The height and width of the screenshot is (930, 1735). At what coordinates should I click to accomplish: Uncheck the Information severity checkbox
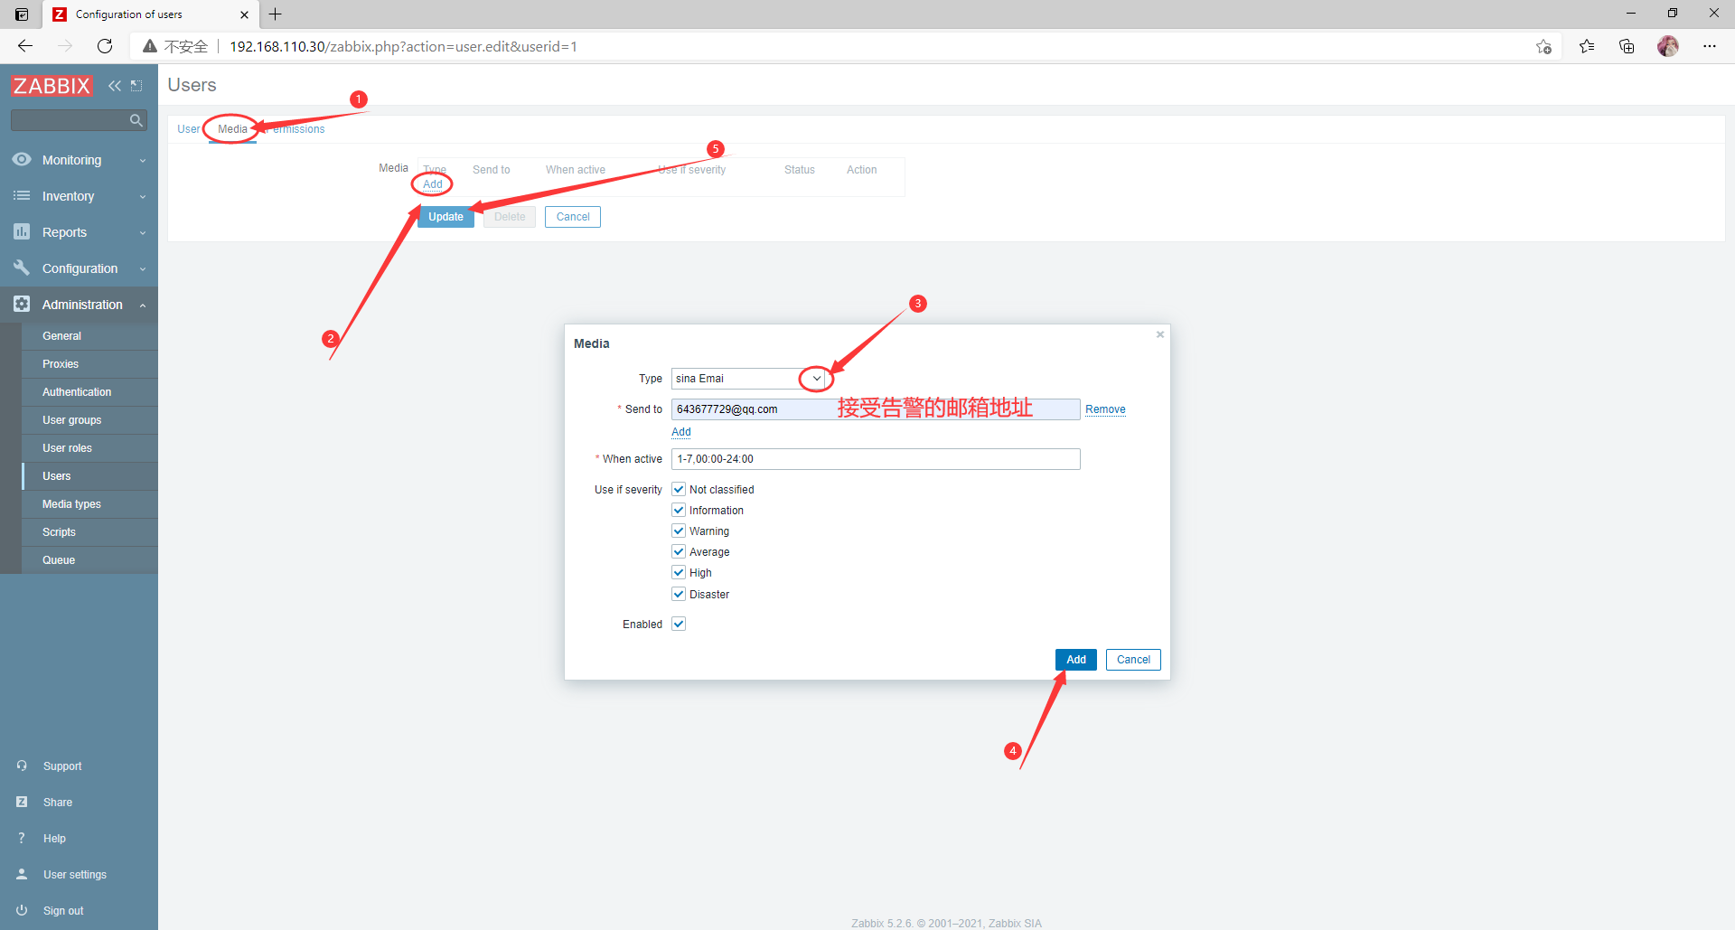[679, 510]
